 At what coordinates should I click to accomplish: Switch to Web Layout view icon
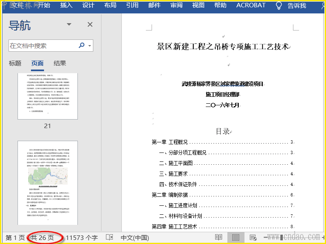[x=253, y=237]
